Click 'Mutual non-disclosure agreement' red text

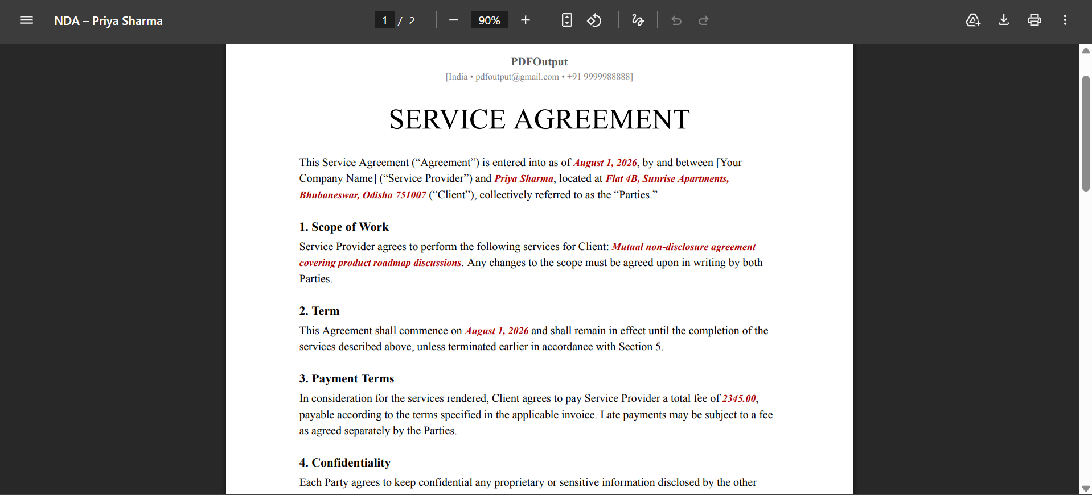coord(684,247)
